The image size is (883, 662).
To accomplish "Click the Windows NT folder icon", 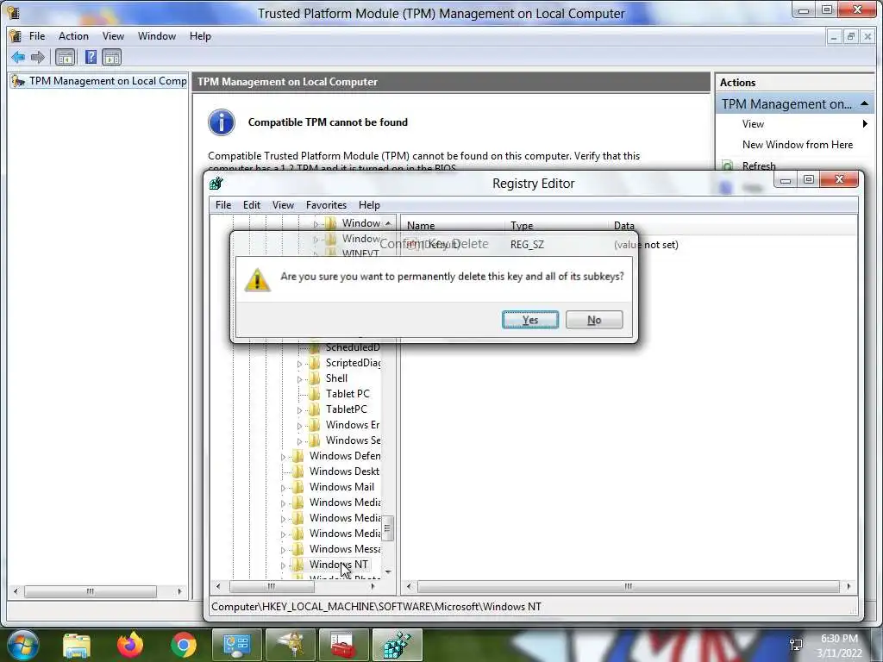I will pyautogui.click(x=297, y=564).
